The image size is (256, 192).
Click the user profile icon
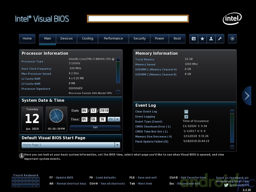coord(211,39)
